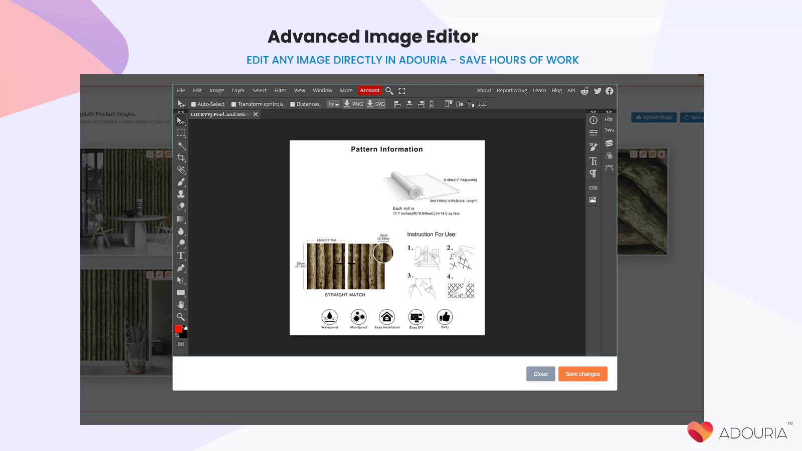This screenshot has height=451, width=802.
Task: Select the Gradient tool
Action: coord(181,219)
